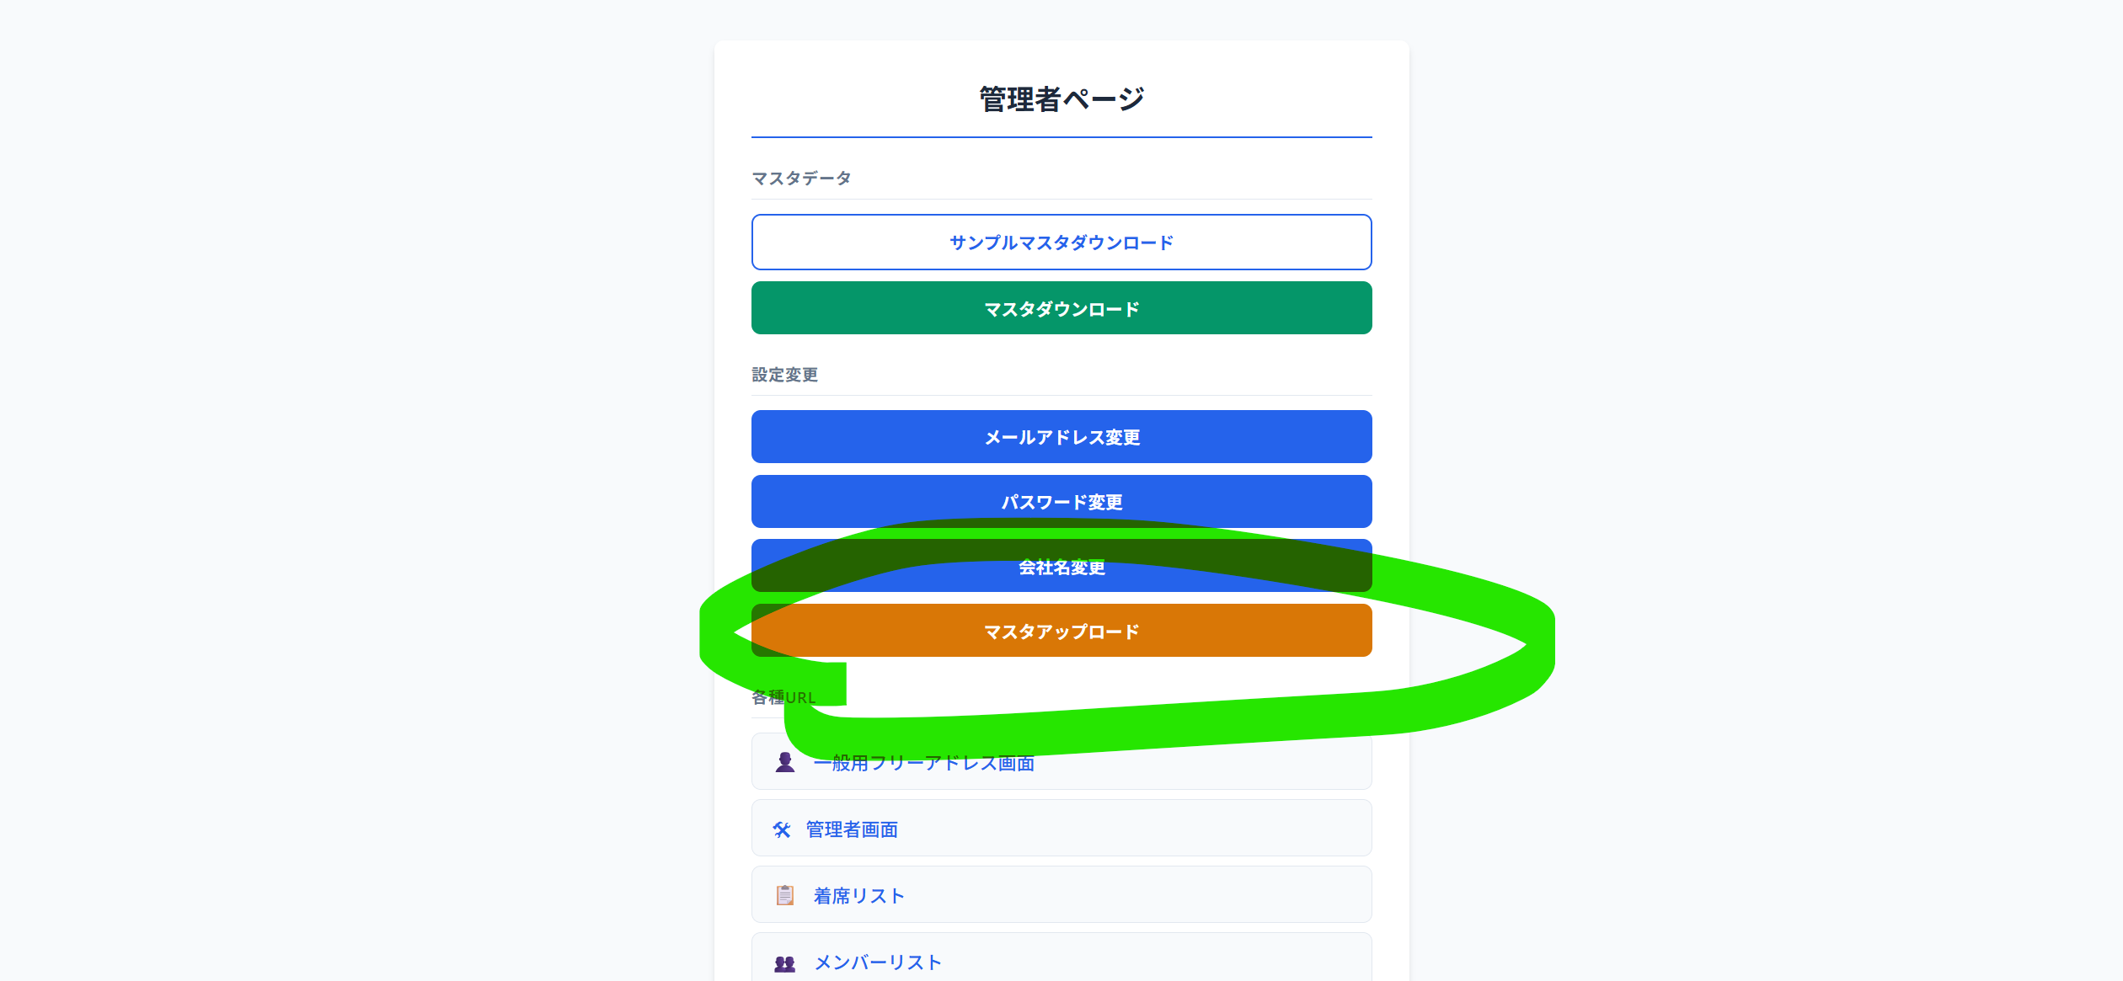The width and height of the screenshot is (2123, 981).
Task: Click the マスタデータ section header
Action: [x=800, y=178]
